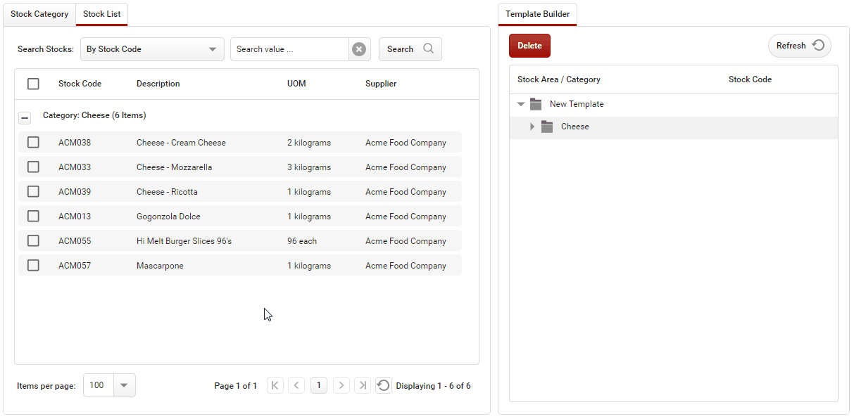This screenshot has height=419, width=854.
Task: Jump to first page using the pagination icon
Action: [275, 385]
